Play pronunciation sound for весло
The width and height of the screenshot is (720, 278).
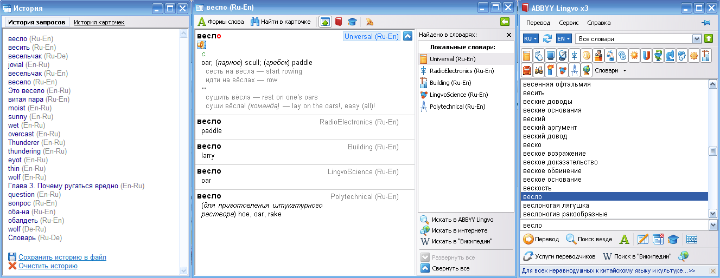coord(201,45)
